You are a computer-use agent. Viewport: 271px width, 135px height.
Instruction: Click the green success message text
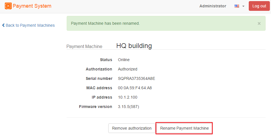105,23
